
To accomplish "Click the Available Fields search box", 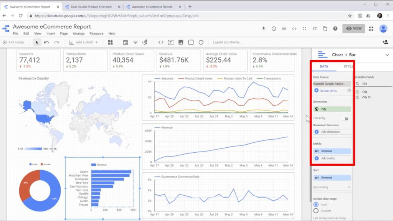I will coord(374,83).
